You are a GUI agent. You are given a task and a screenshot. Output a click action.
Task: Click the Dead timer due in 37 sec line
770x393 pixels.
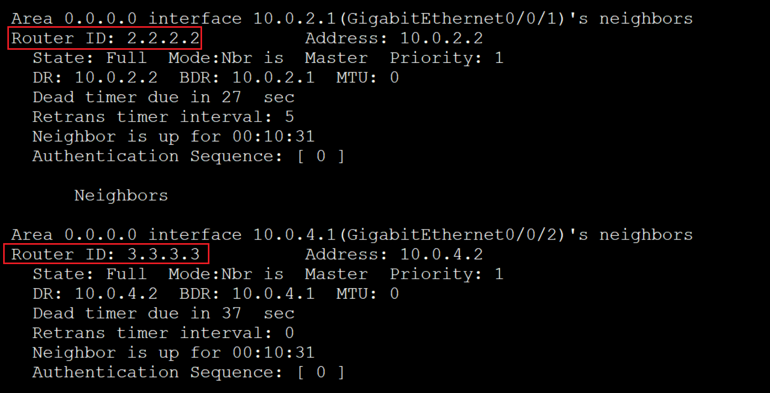pyautogui.click(x=163, y=313)
